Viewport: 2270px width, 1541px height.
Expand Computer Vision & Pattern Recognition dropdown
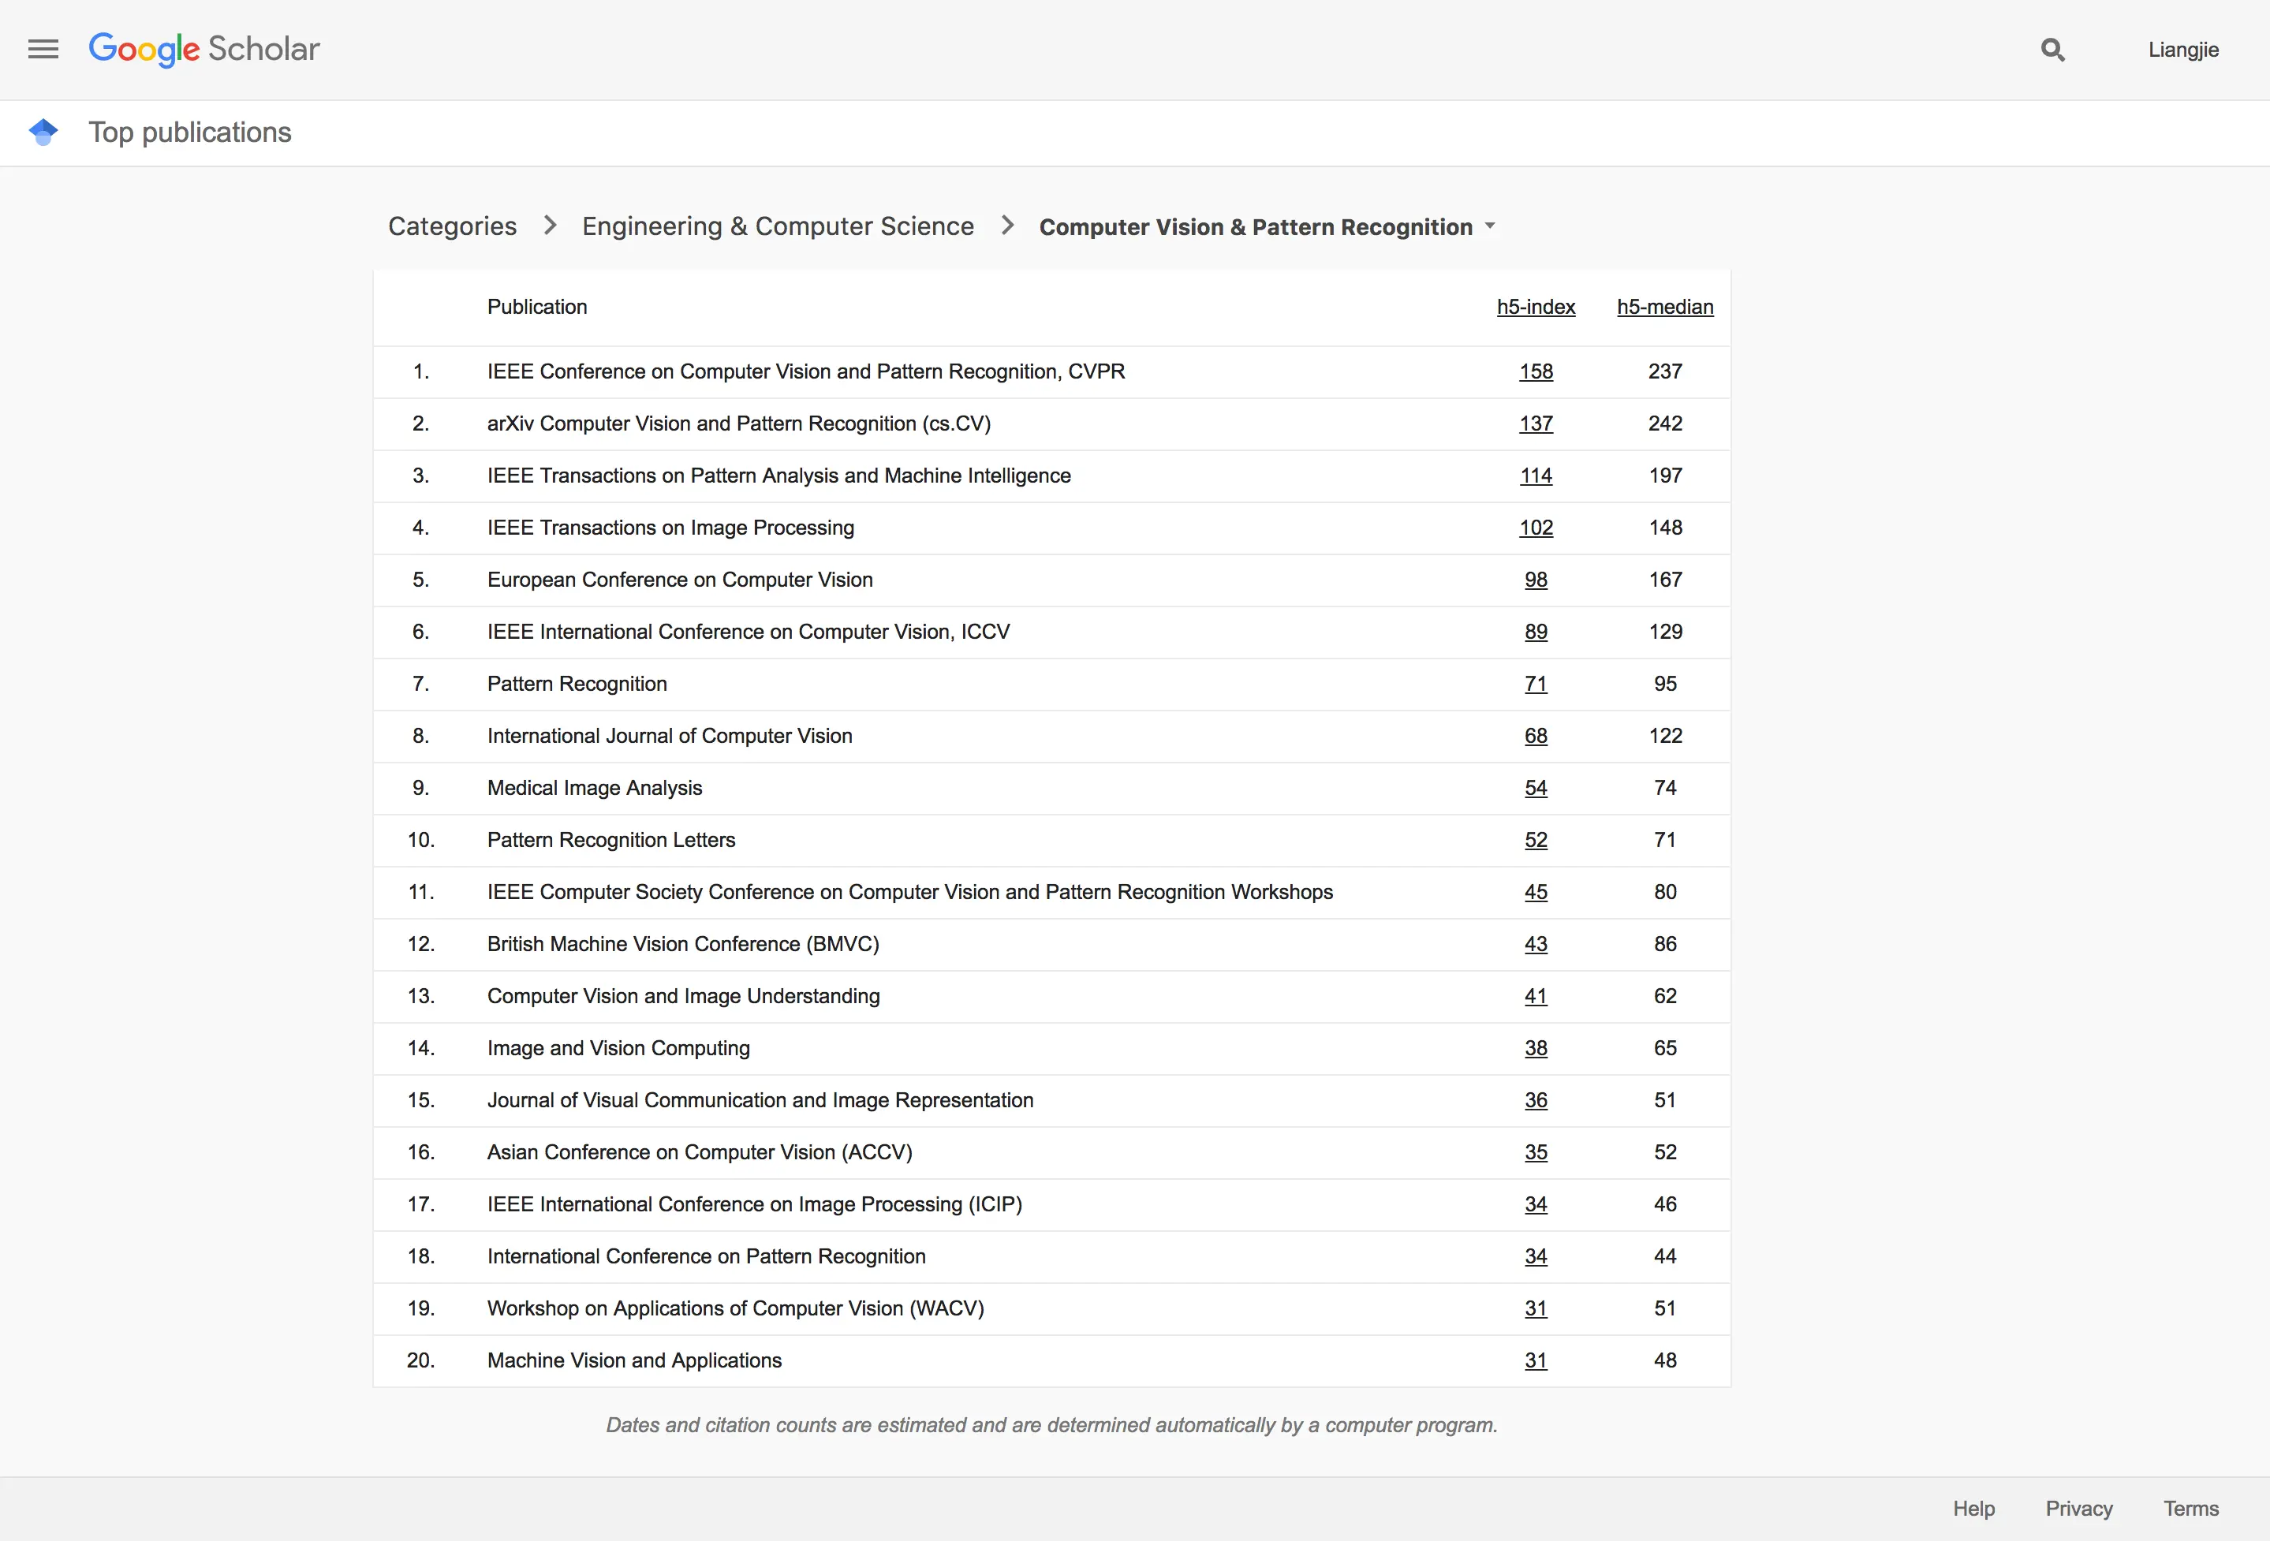pos(1490,226)
